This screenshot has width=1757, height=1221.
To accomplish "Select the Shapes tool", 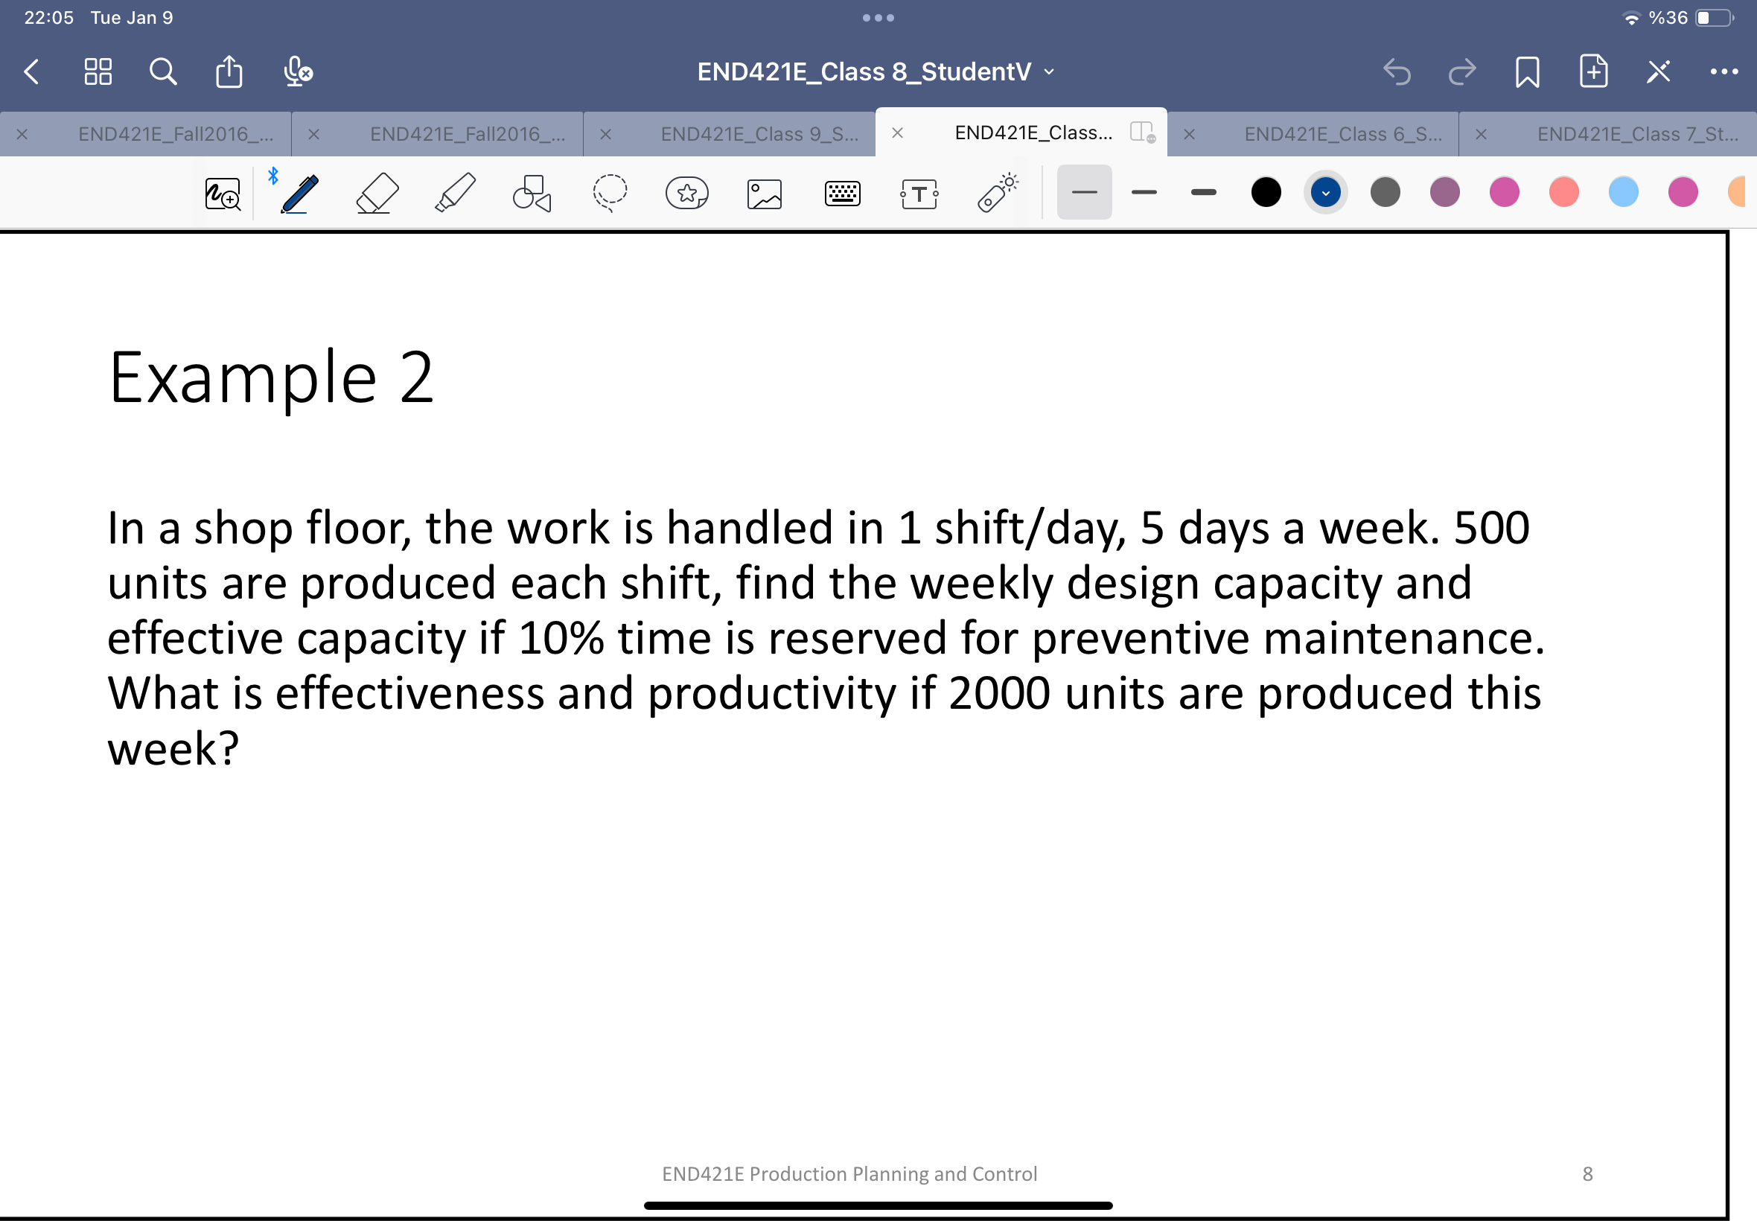I will [x=531, y=193].
